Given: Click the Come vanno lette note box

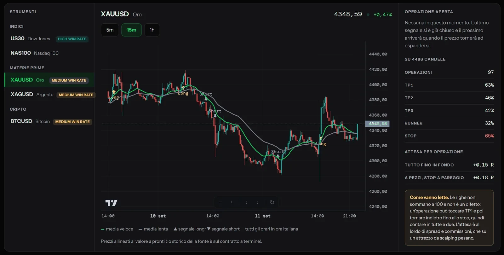Looking at the screenshot, I should (449, 218).
